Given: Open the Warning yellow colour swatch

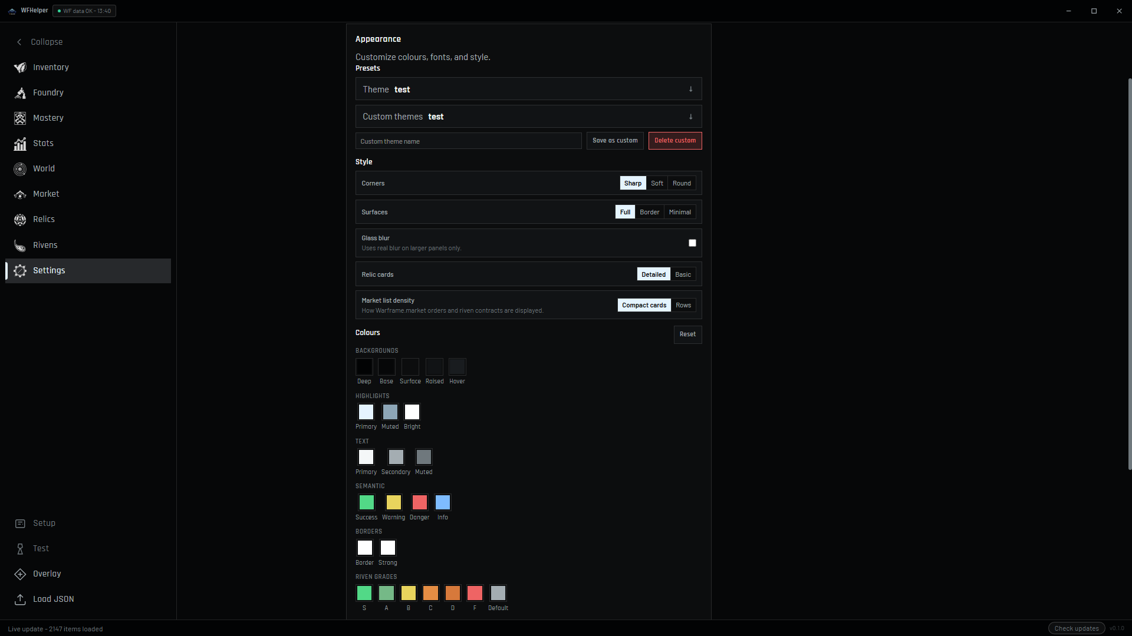Looking at the screenshot, I should click(x=394, y=502).
